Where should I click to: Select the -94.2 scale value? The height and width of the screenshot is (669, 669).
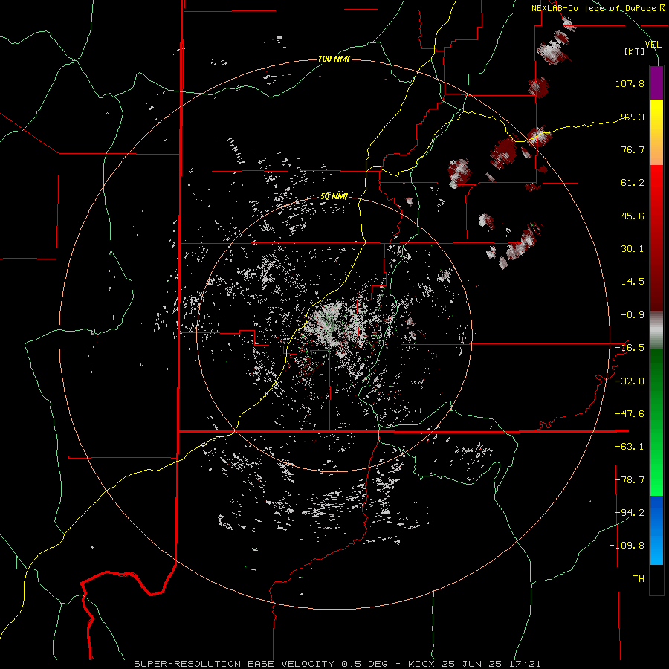[630, 512]
